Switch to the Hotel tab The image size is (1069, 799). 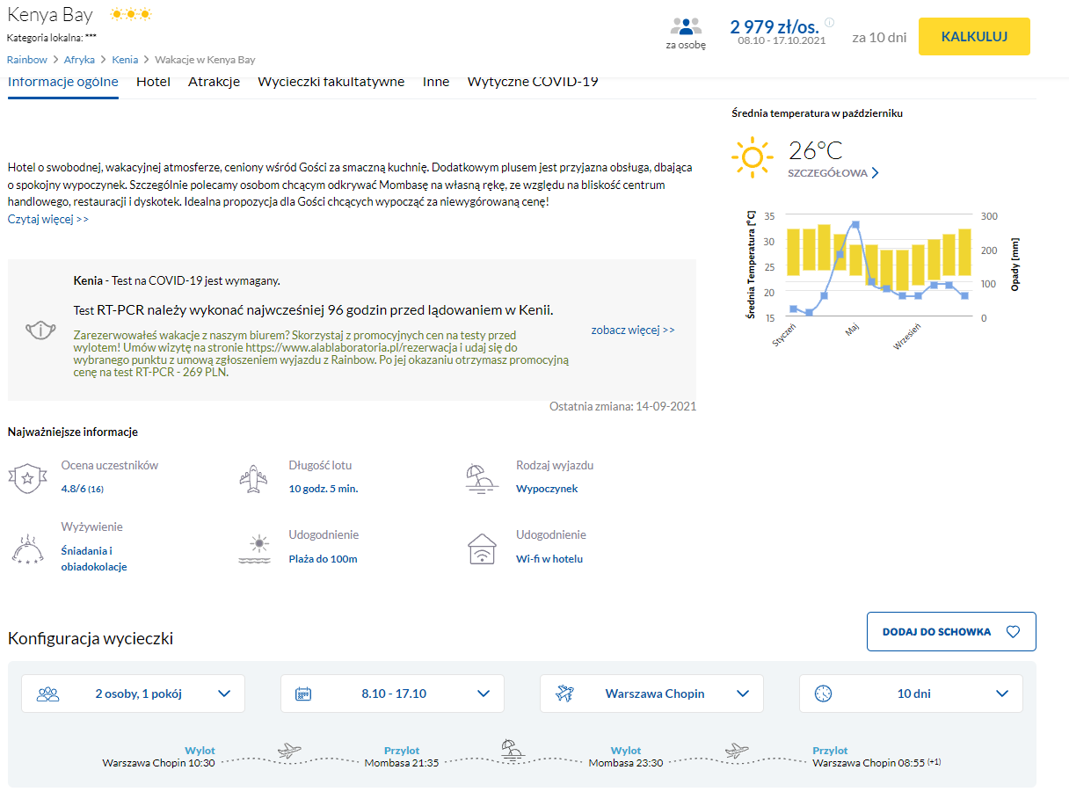153,82
